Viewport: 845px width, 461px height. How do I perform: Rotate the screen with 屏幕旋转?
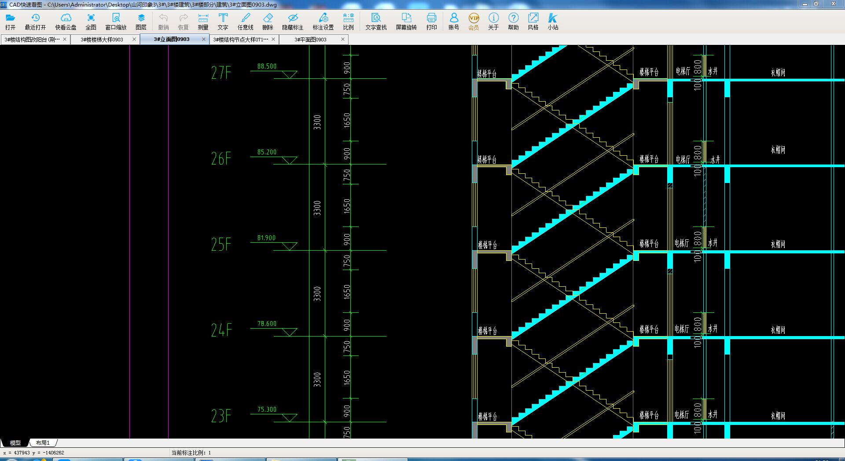[x=406, y=22]
